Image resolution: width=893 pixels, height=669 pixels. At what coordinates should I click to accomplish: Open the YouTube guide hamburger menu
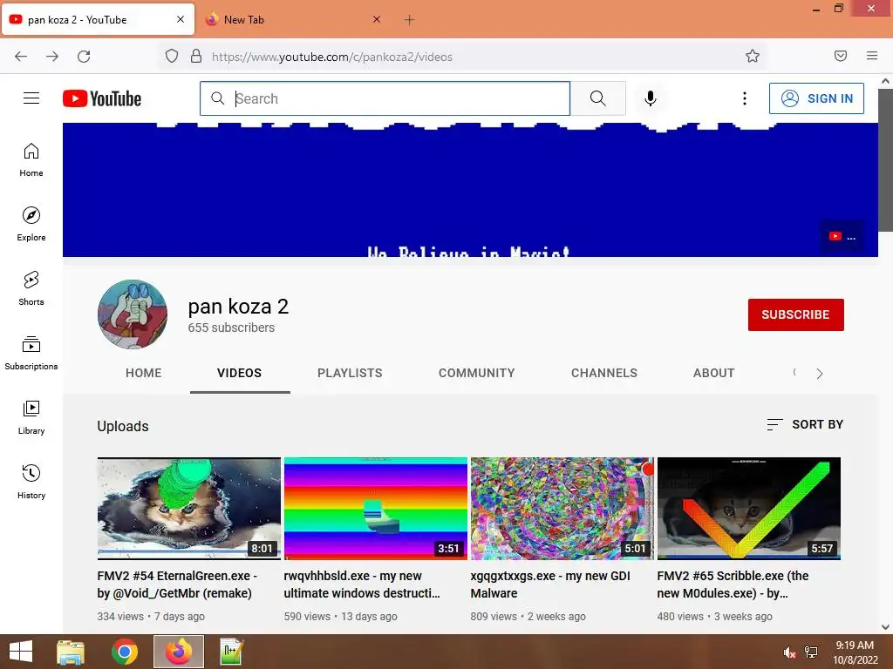[x=31, y=98]
